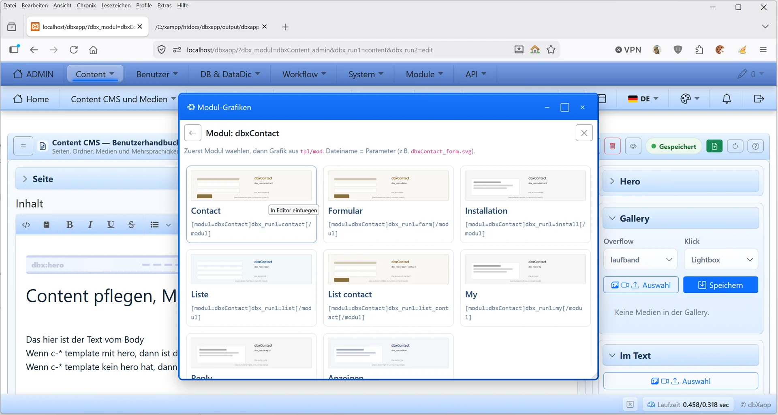
Task: Click the browser address bar URL
Action: point(310,50)
